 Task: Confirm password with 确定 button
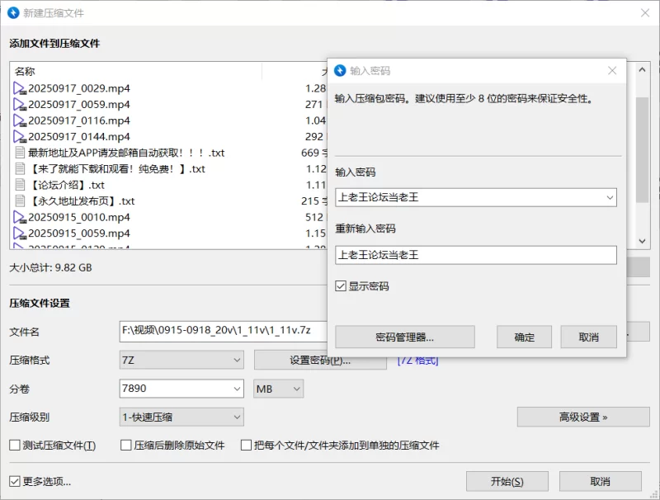click(x=524, y=337)
